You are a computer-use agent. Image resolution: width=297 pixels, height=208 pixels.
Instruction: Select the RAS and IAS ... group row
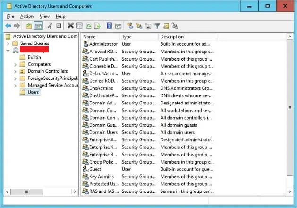[x=148, y=191]
